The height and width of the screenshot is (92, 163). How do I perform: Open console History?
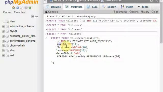(145, 12)
